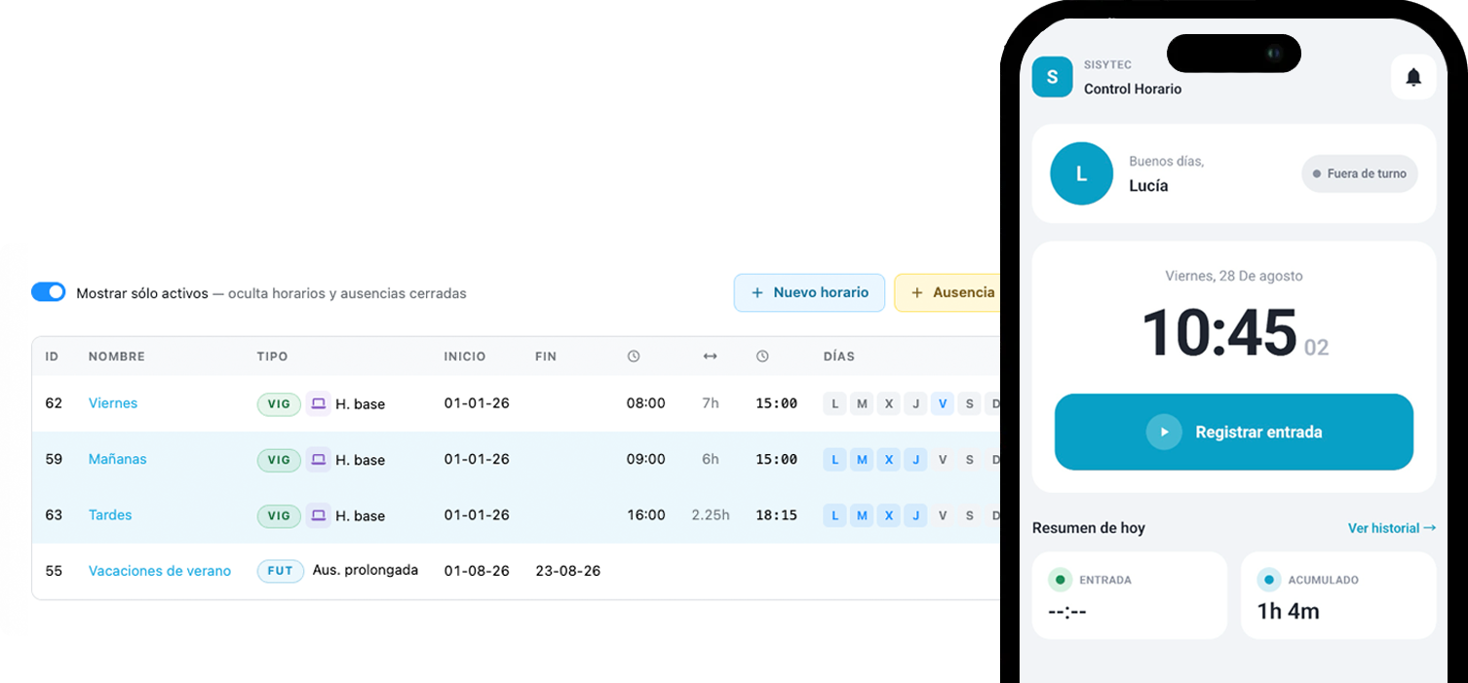Toggle day X in the Mañanas row

tap(888, 459)
